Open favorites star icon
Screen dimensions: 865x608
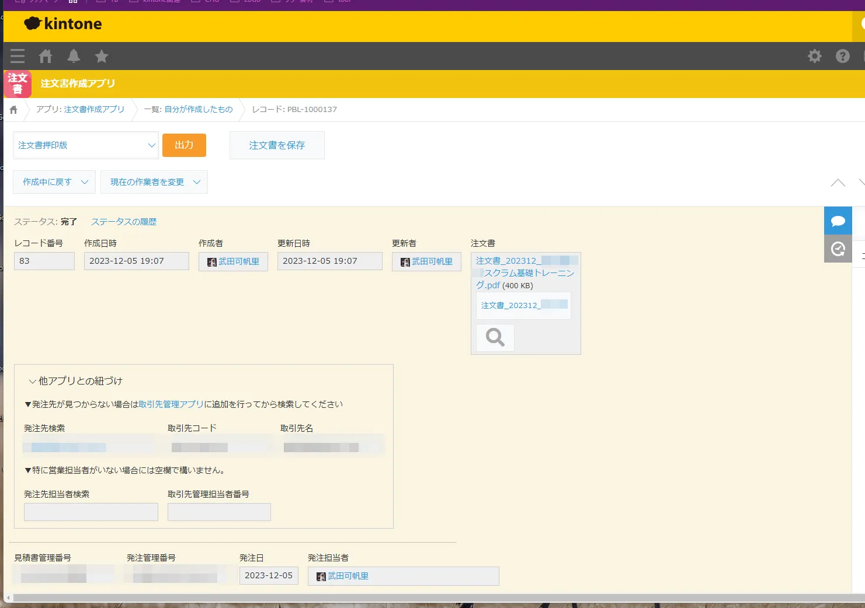pyautogui.click(x=102, y=56)
